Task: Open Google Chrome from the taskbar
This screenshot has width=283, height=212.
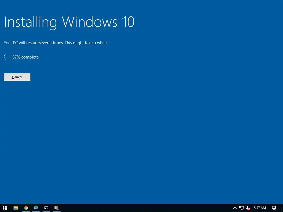Action: tap(26, 208)
